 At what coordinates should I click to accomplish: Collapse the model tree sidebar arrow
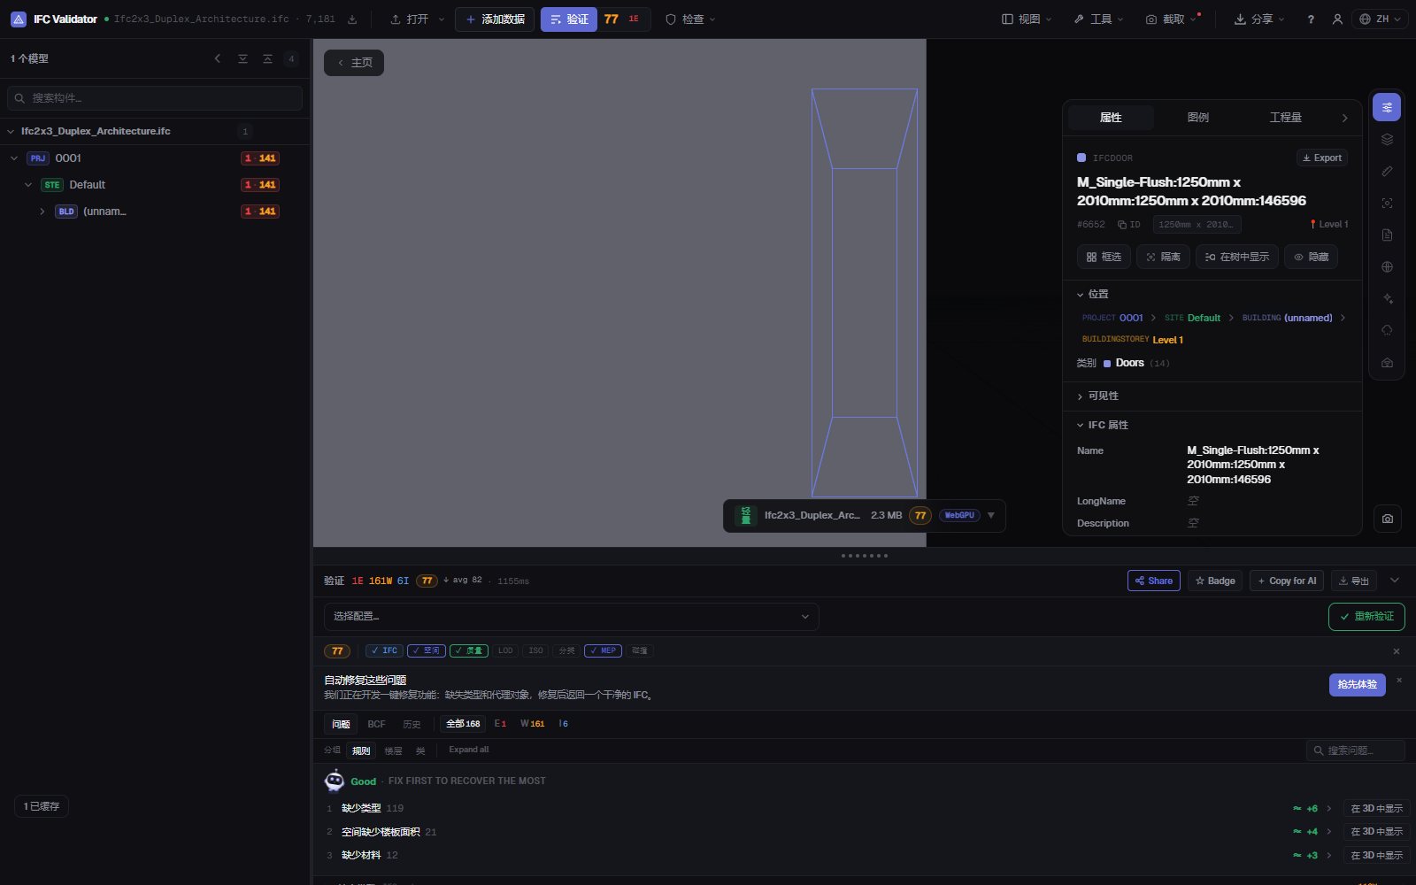tap(218, 58)
